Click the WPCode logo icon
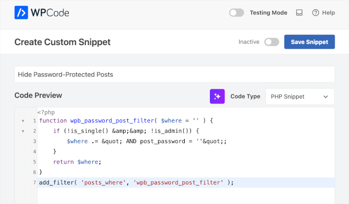 (21, 12)
